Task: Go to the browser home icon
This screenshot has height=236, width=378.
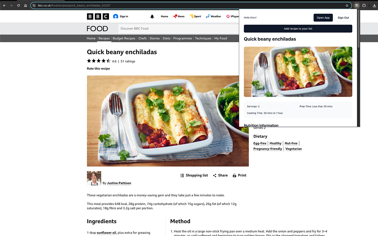Action: [25, 5]
